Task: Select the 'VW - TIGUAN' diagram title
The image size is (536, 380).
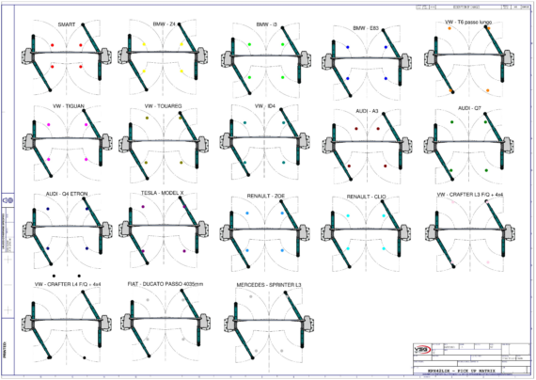Action: pos(69,106)
